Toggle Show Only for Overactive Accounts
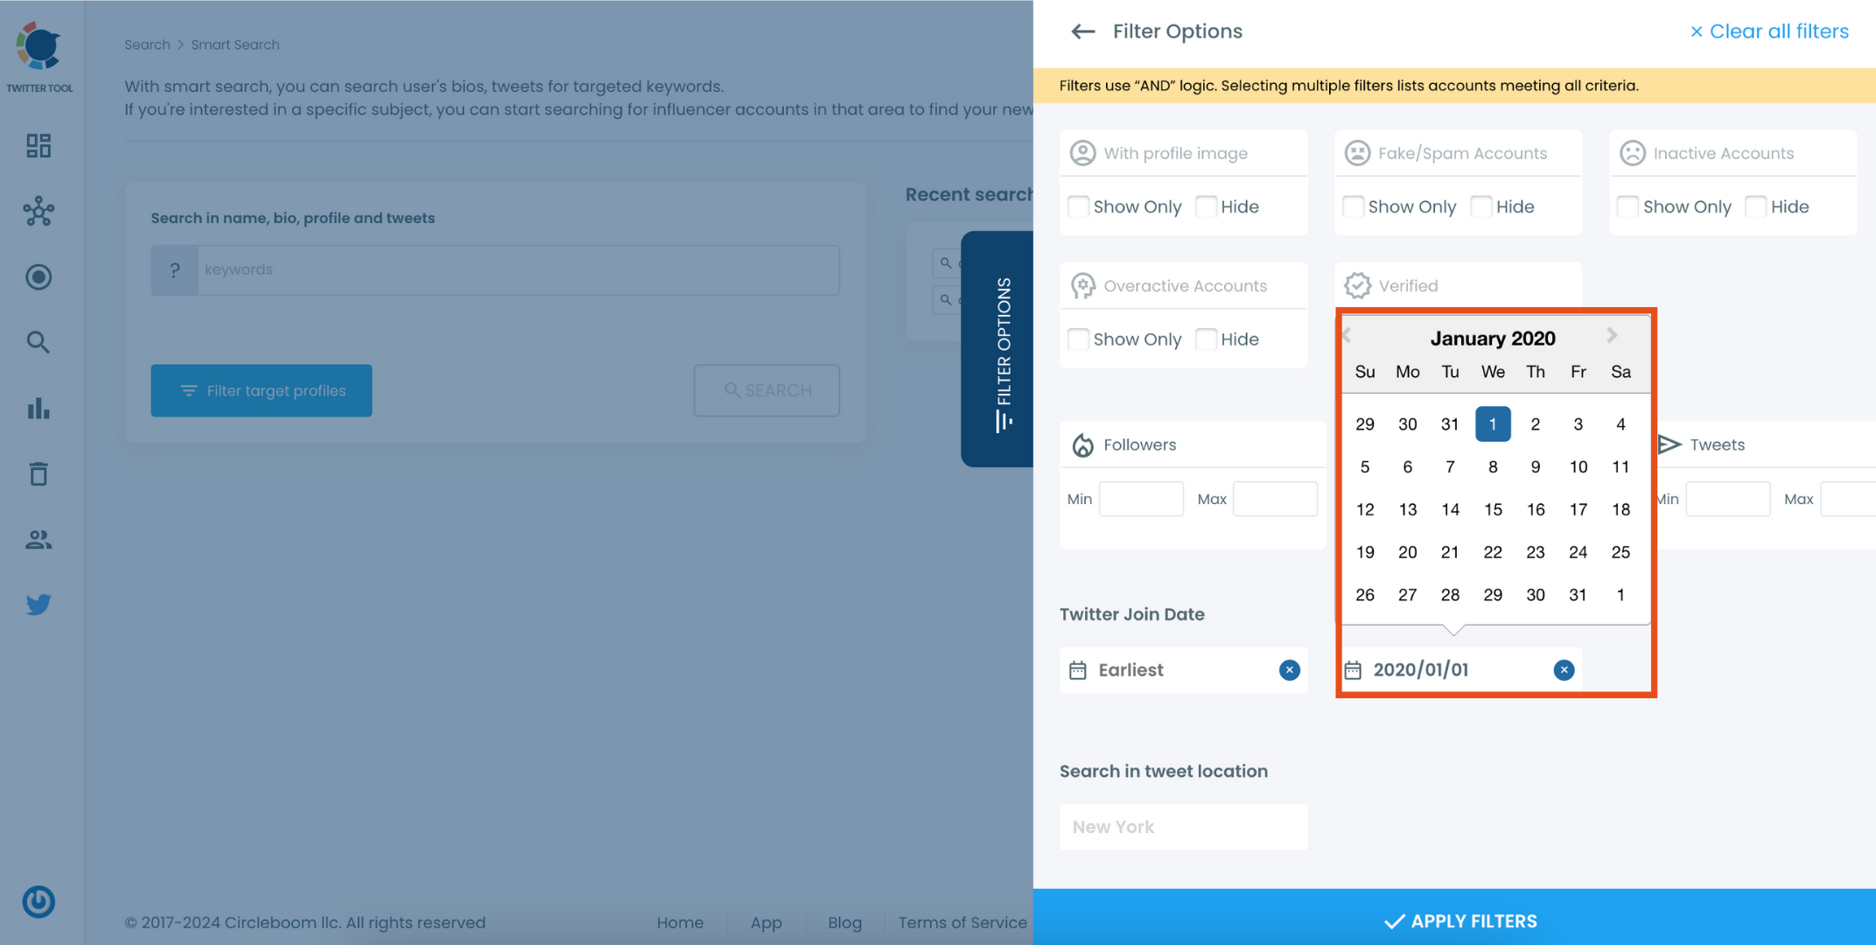 (x=1077, y=338)
